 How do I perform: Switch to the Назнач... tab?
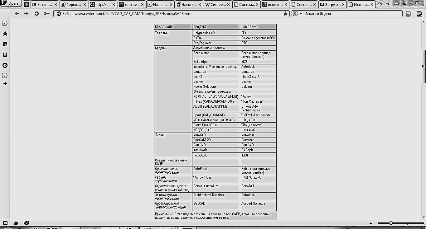[160, 5]
